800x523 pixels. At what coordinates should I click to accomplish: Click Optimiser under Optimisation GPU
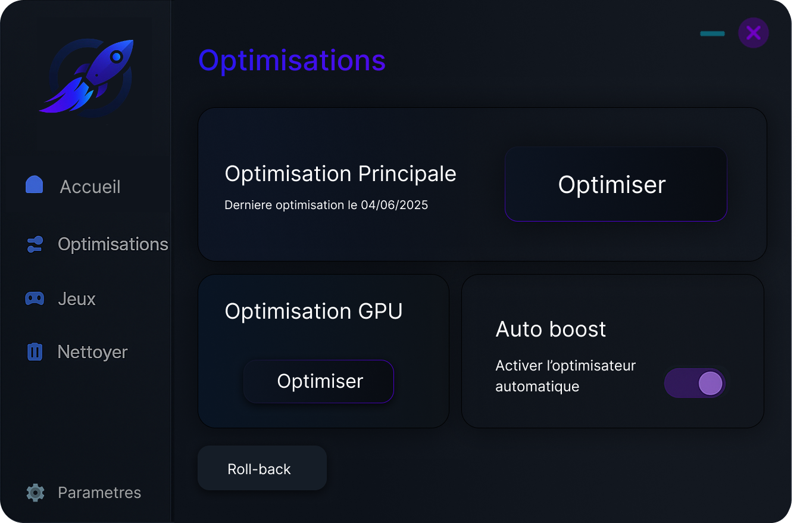point(318,381)
